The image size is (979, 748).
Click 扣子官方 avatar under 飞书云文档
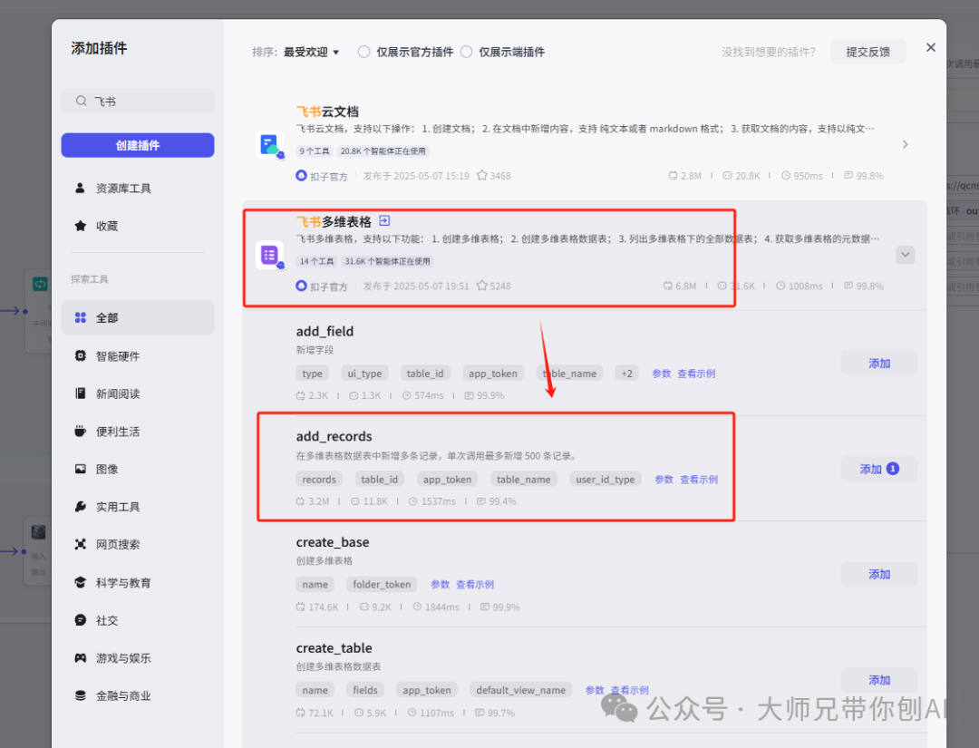click(301, 176)
